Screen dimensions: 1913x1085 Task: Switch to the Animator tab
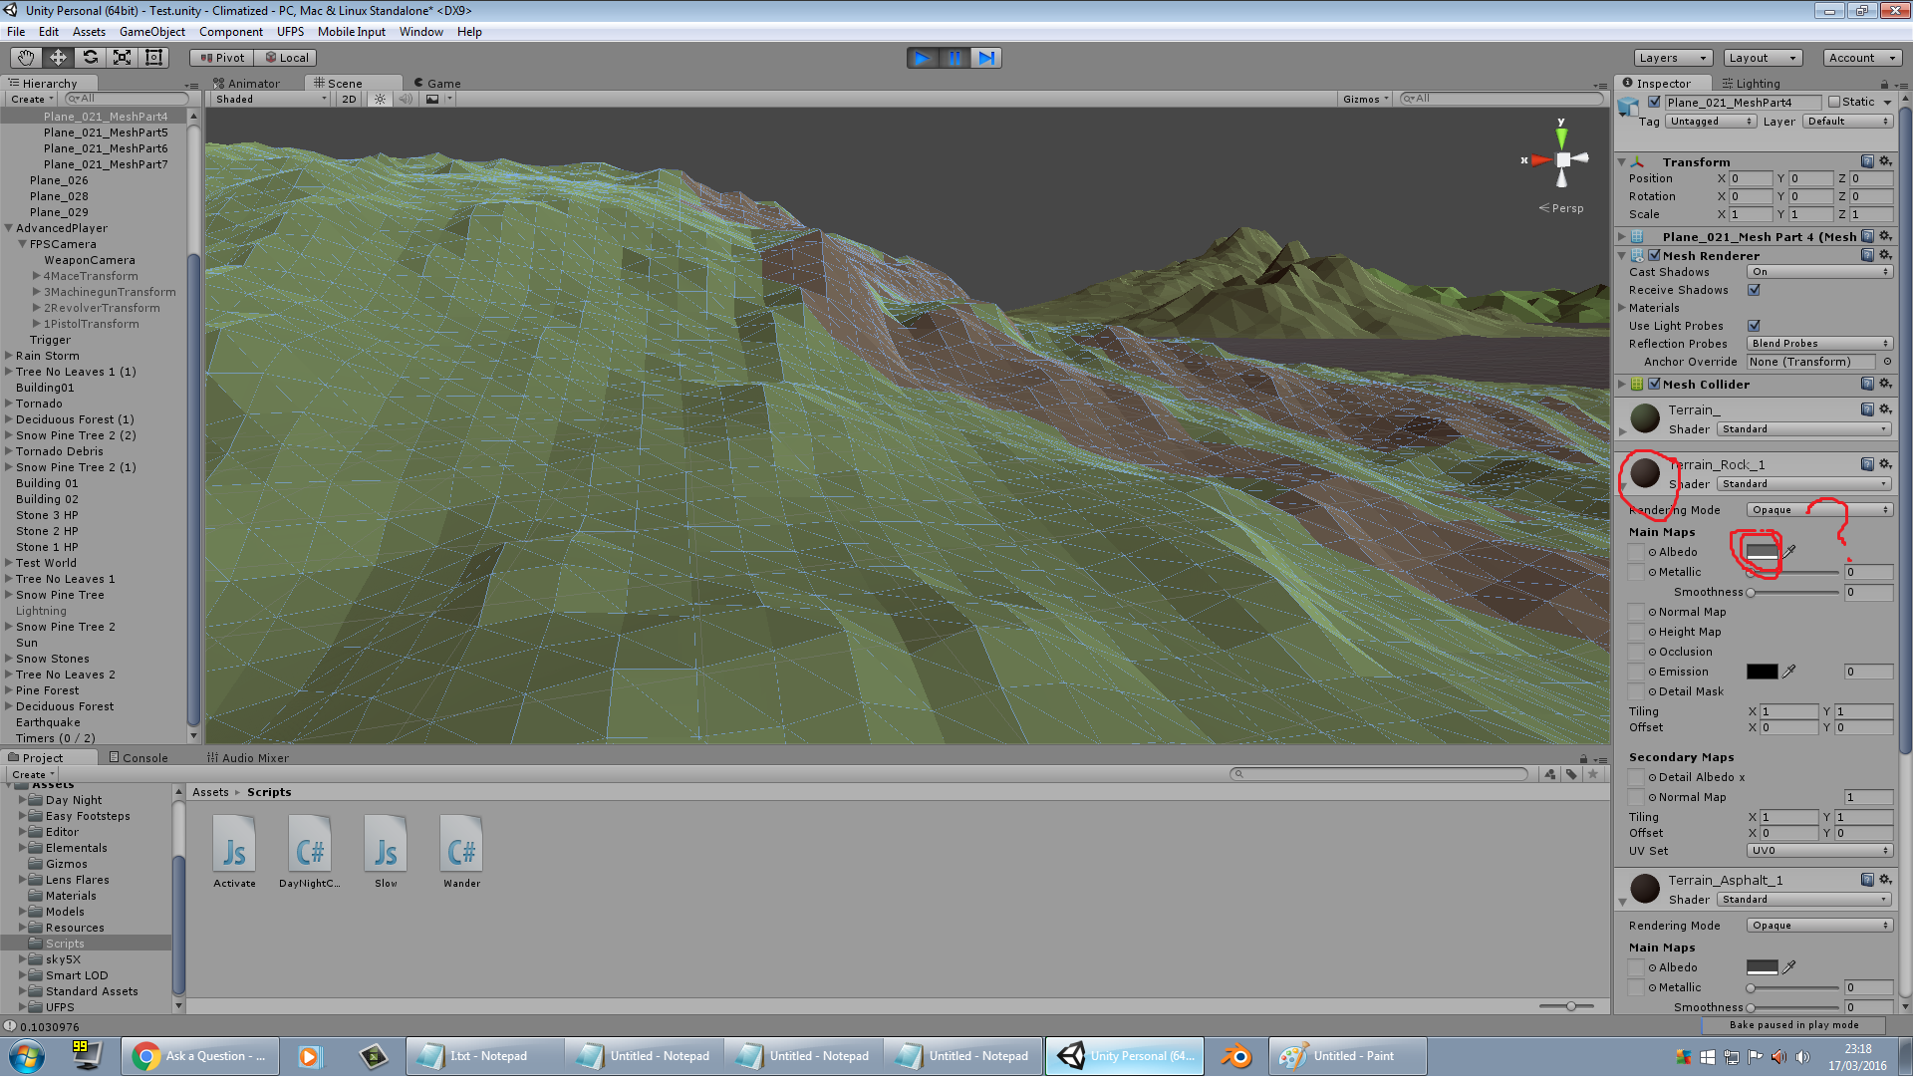[x=247, y=84]
